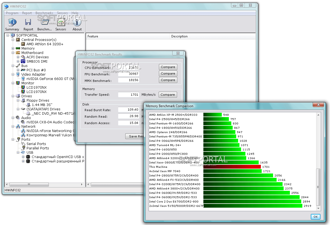Select NVIDIA nForce Networking item

[x=50, y=131]
